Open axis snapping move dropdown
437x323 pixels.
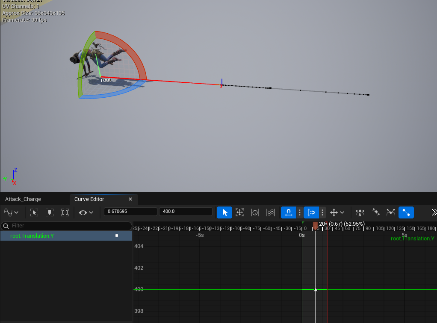pyautogui.click(x=337, y=212)
